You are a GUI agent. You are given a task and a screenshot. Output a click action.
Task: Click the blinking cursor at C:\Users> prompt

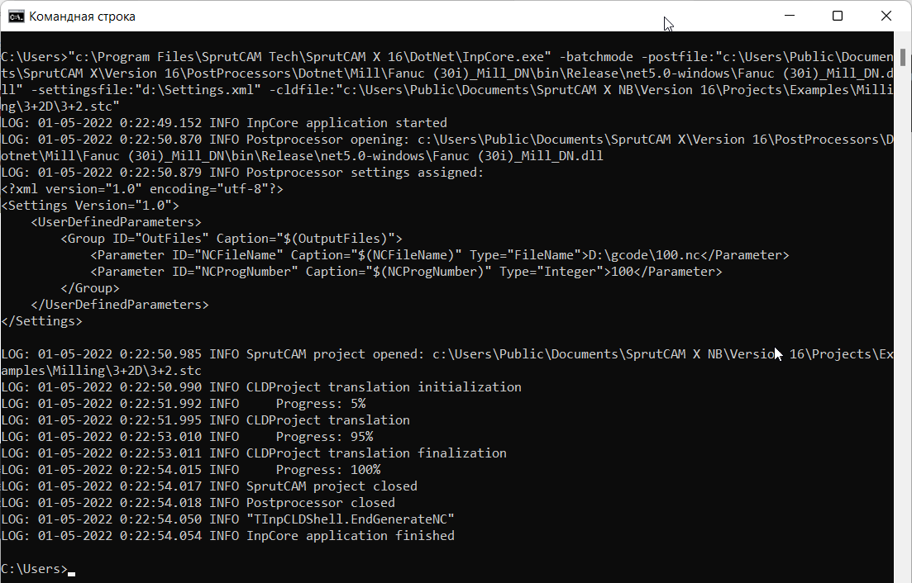tap(71, 570)
